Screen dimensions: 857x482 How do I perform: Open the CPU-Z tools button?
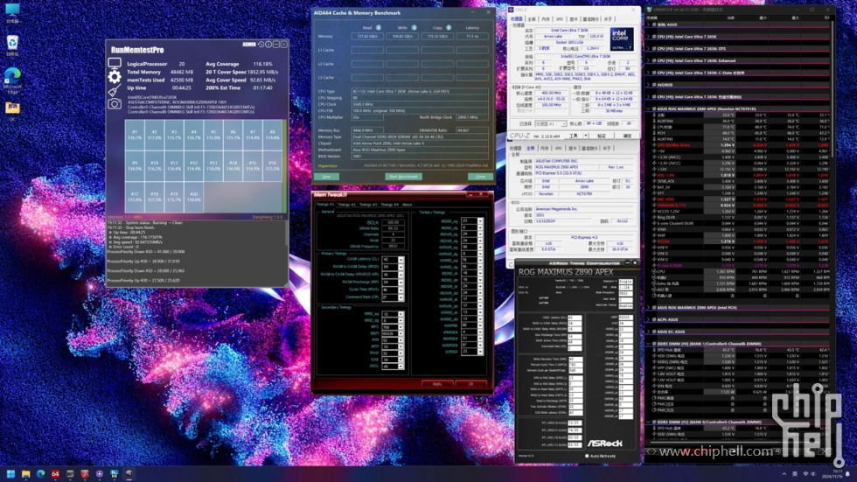(574, 136)
